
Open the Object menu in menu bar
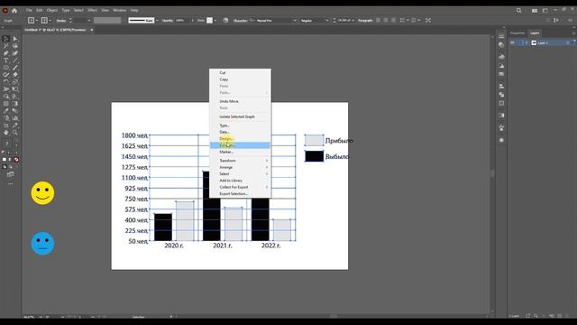pos(52,10)
